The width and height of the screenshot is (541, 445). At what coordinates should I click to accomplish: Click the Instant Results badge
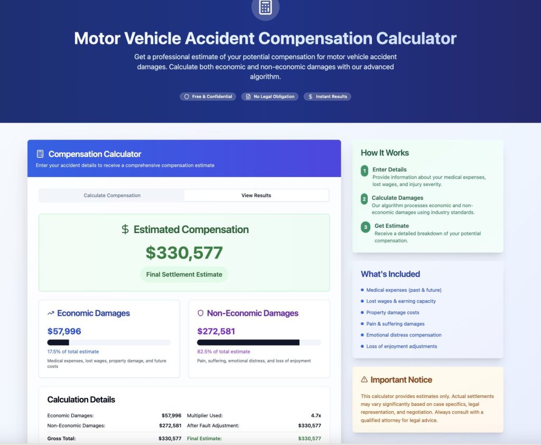[x=328, y=97]
